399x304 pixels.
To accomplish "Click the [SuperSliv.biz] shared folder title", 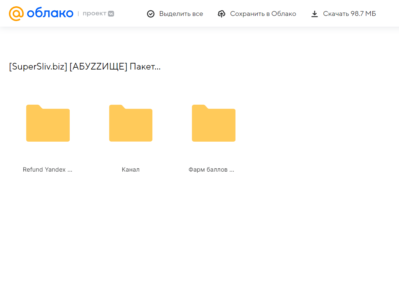I will [85, 67].
